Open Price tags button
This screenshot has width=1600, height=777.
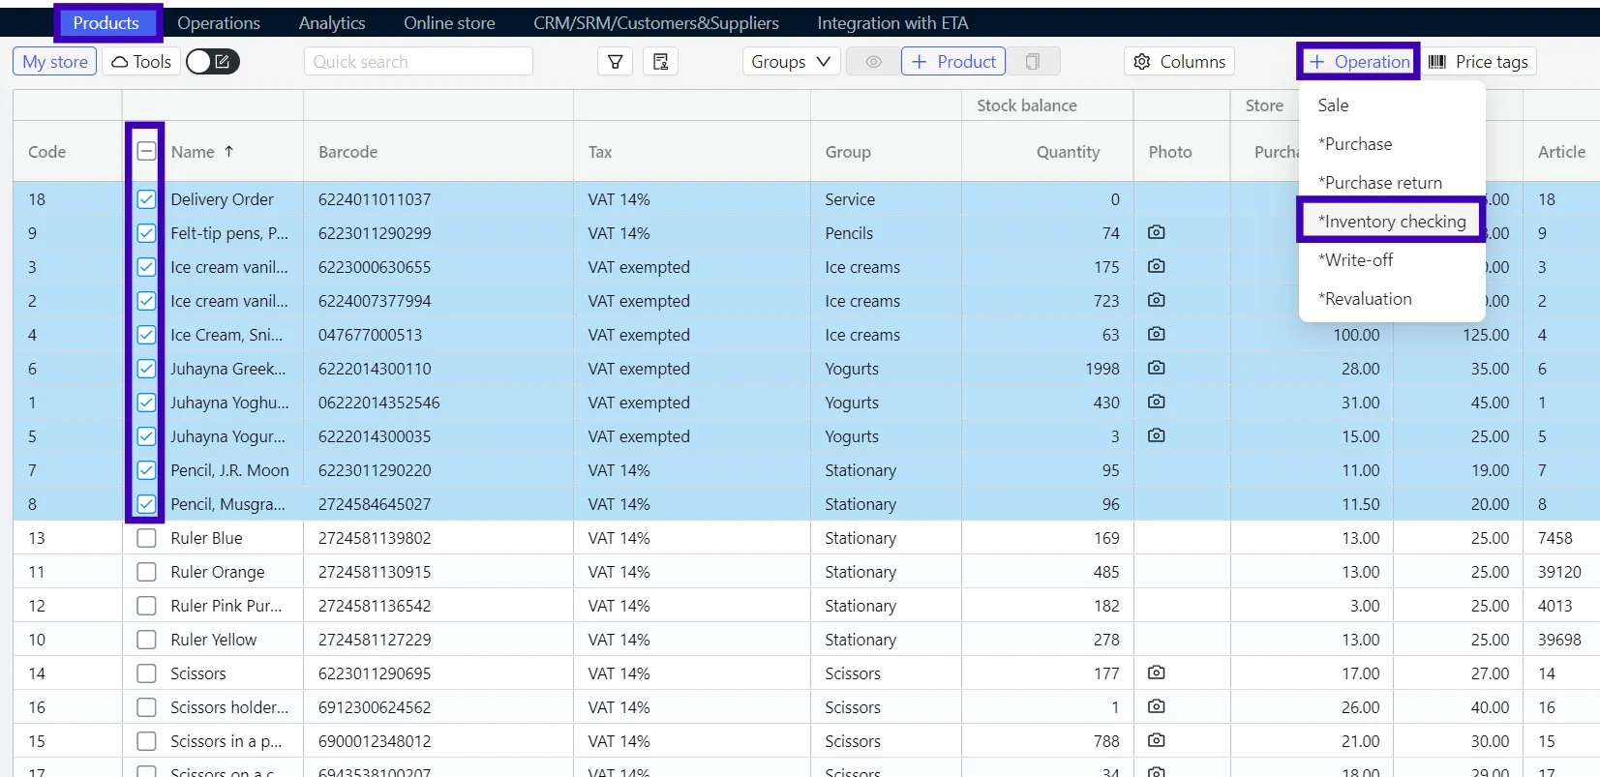[x=1478, y=62]
